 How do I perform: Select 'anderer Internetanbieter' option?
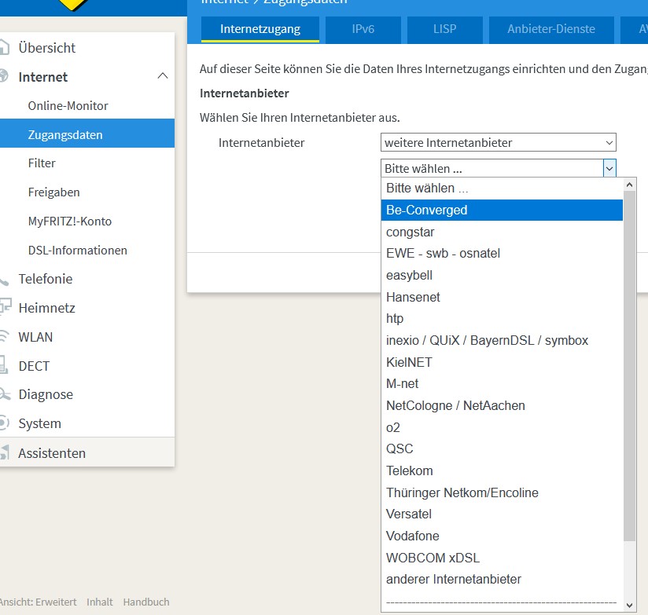coord(502,580)
